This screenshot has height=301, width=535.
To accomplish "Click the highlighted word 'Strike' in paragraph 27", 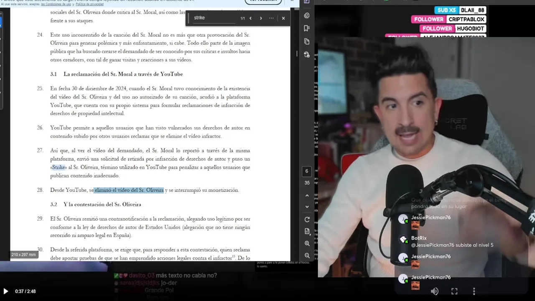I will 59,167.
